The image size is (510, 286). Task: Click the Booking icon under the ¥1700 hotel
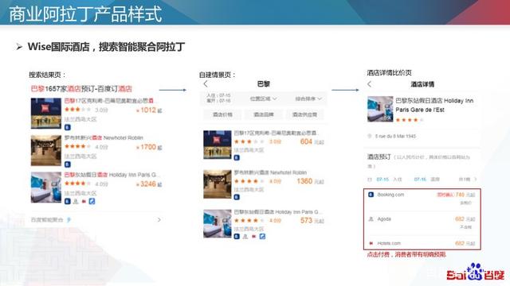point(67,164)
